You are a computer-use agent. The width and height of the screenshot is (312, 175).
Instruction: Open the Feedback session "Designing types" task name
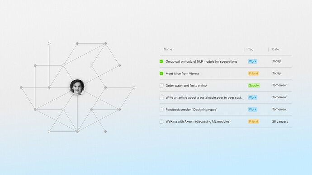click(x=191, y=110)
